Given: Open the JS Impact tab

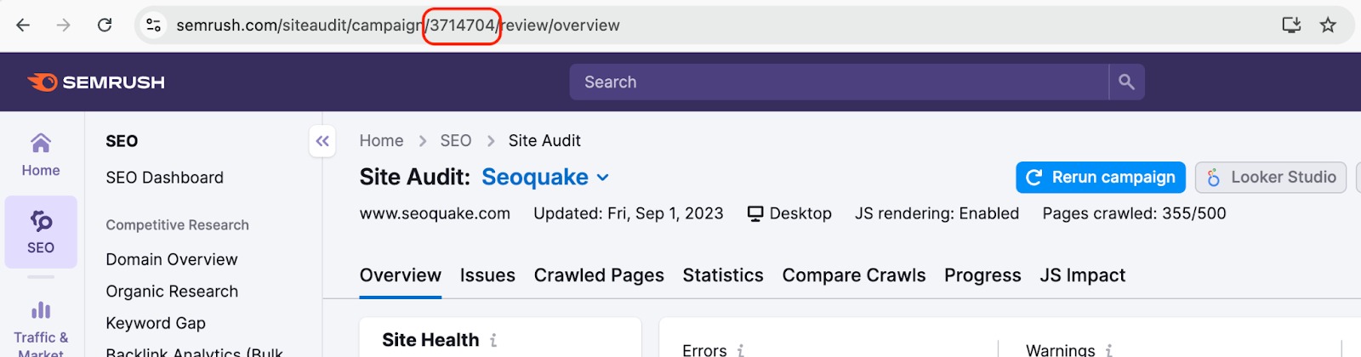Looking at the screenshot, I should click(x=1083, y=275).
